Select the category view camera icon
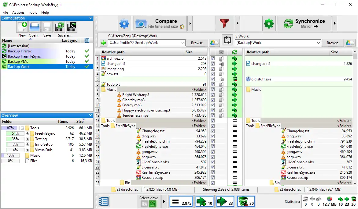 click(144, 204)
